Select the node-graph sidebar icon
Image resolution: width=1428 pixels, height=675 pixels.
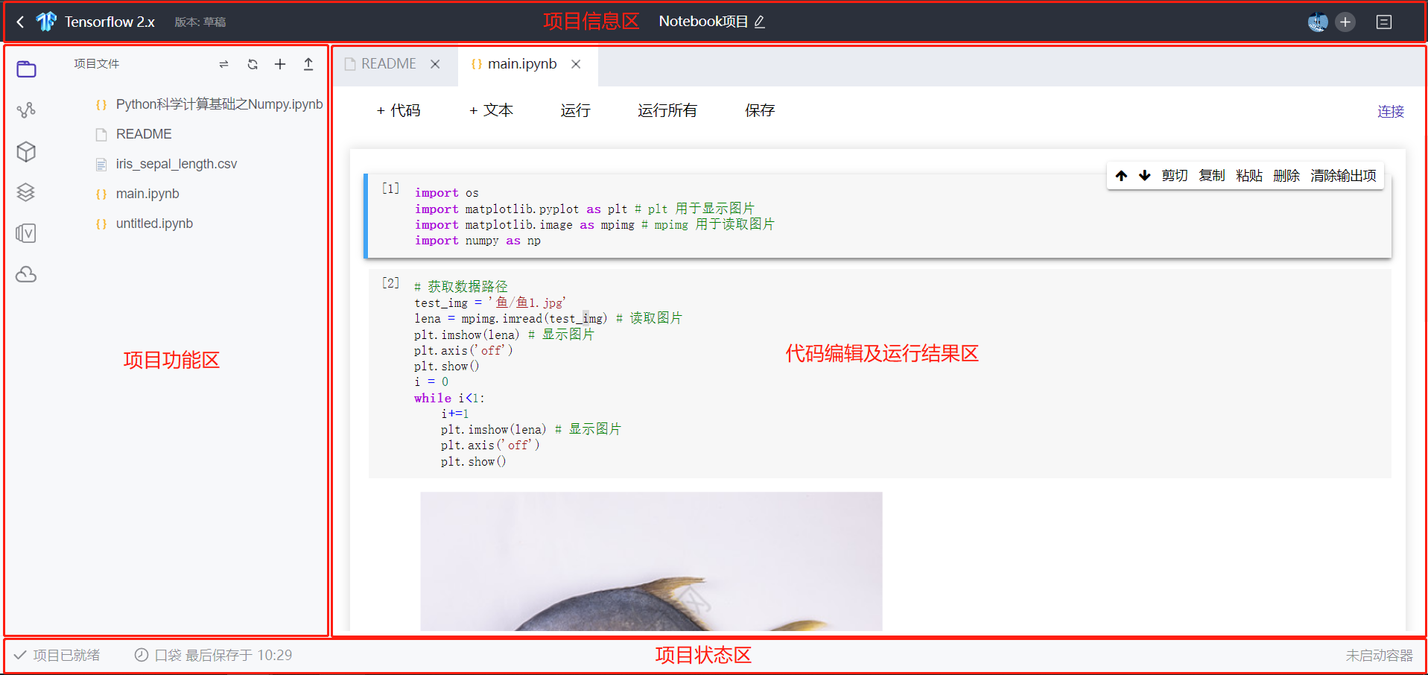(x=26, y=109)
